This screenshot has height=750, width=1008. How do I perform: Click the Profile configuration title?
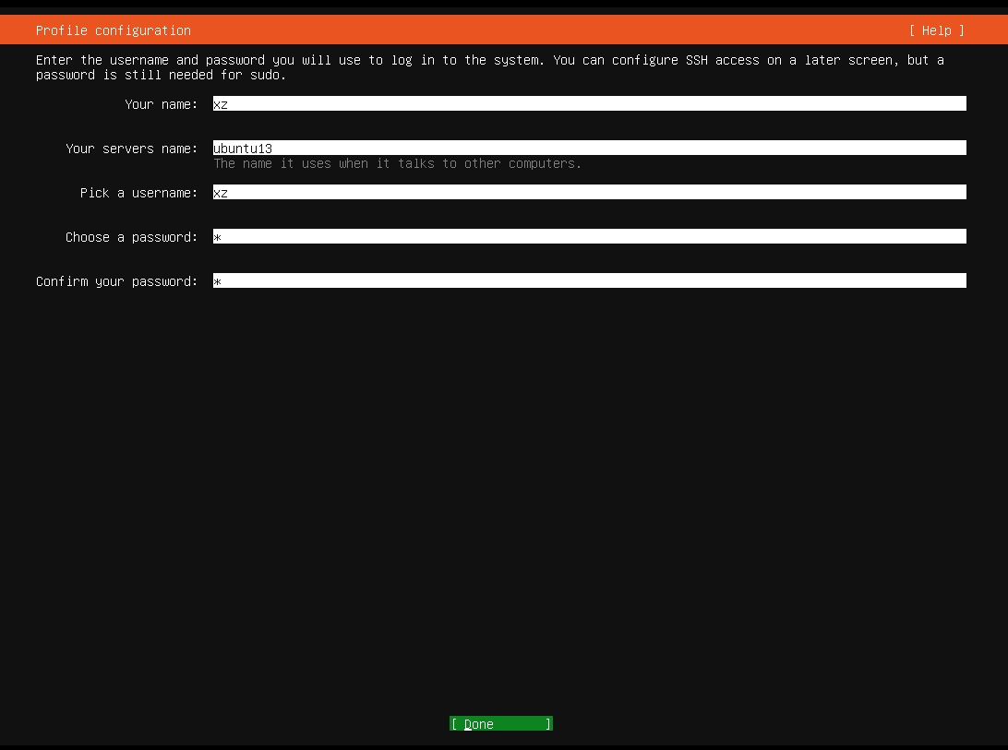[x=114, y=30]
